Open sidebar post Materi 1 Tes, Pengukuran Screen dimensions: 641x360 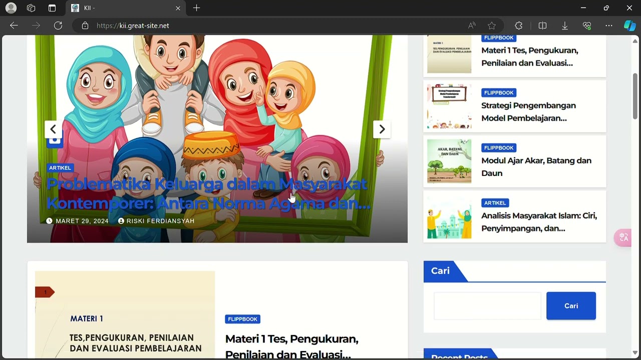(529, 56)
